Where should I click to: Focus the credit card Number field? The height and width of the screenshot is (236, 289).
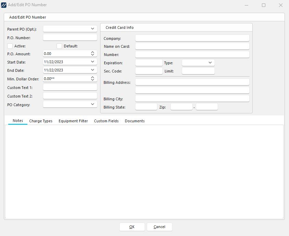tap(192, 55)
